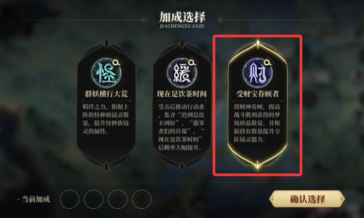The image size is (364, 218).
Task: Click the 群妖横行大荒 card title
Action: pyautogui.click(x=106, y=94)
